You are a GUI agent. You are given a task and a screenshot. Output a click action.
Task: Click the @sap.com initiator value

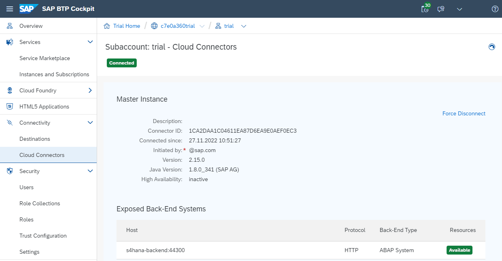[x=202, y=150]
